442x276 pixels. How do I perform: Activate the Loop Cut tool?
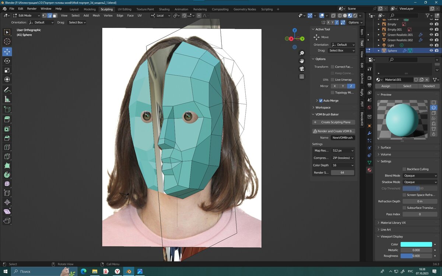click(7, 147)
